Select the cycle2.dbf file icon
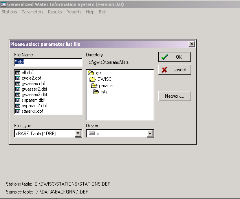This screenshot has height=199, width=240. 18,78
